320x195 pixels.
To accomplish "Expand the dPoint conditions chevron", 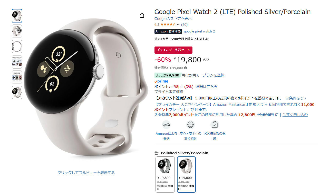I will 305,98.
